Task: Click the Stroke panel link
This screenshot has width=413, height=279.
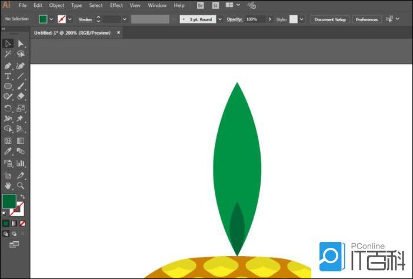Action: pos(85,19)
